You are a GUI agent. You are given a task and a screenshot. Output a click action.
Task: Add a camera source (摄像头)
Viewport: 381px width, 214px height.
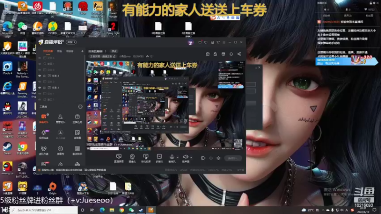click(132, 158)
